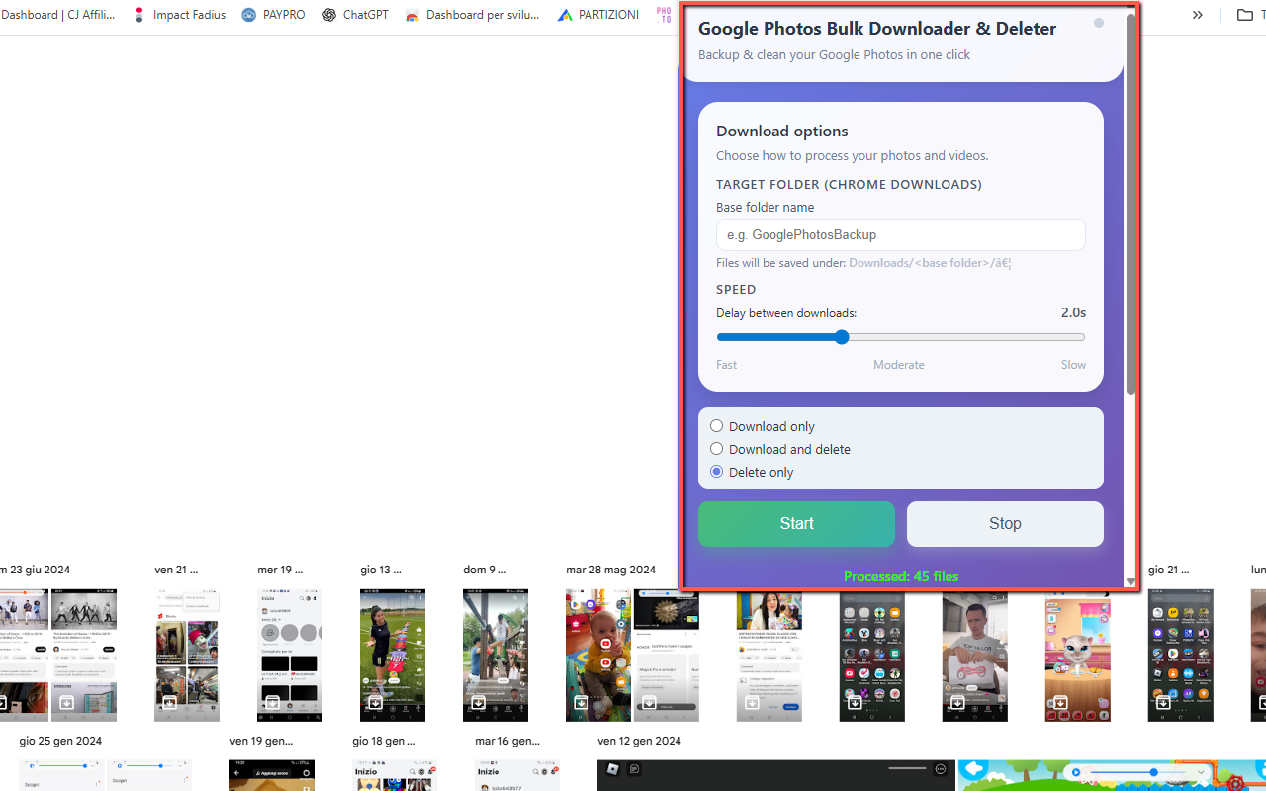Open the bookmarks overflow chevron

coord(1197,14)
